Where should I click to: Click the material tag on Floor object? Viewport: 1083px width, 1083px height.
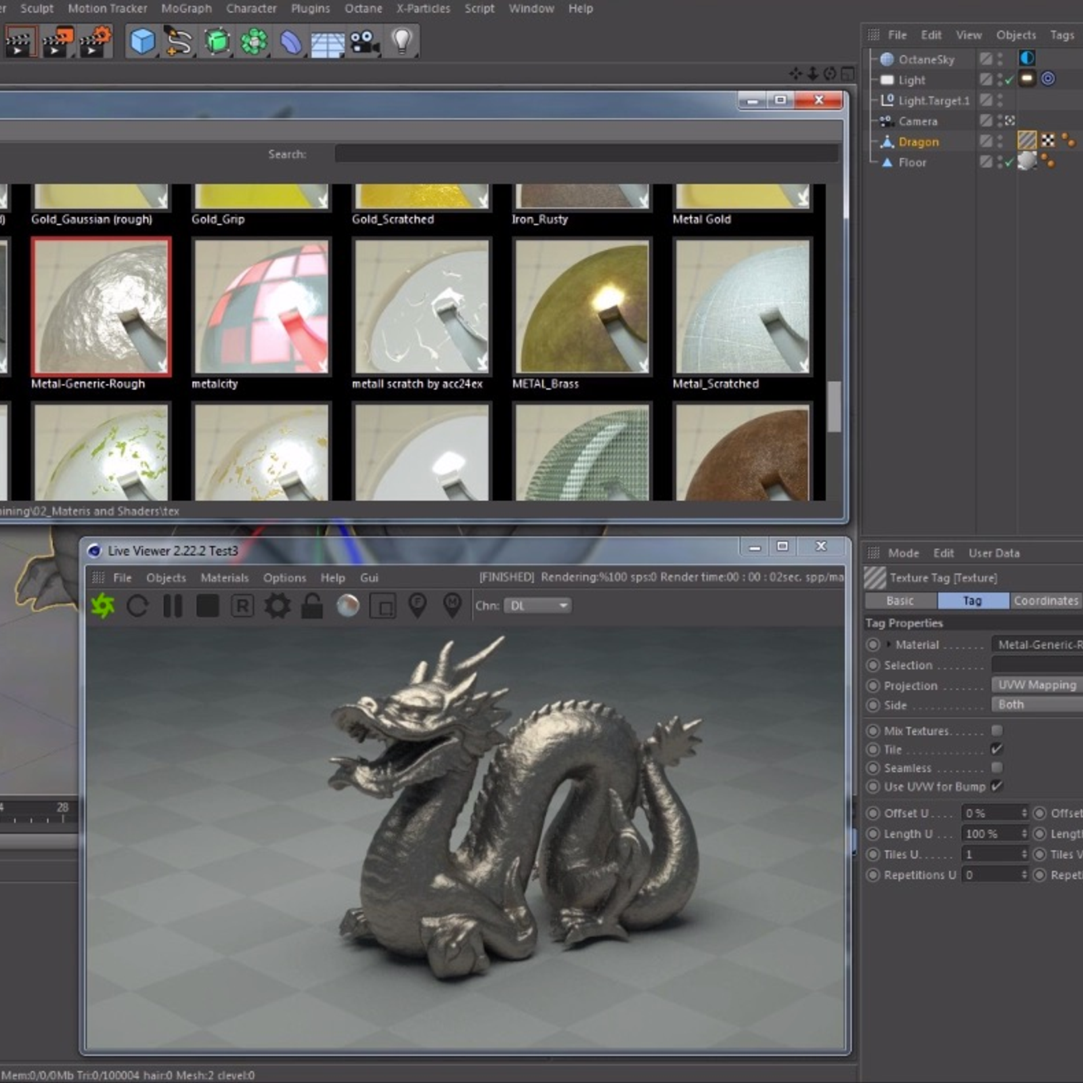(1027, 160)
